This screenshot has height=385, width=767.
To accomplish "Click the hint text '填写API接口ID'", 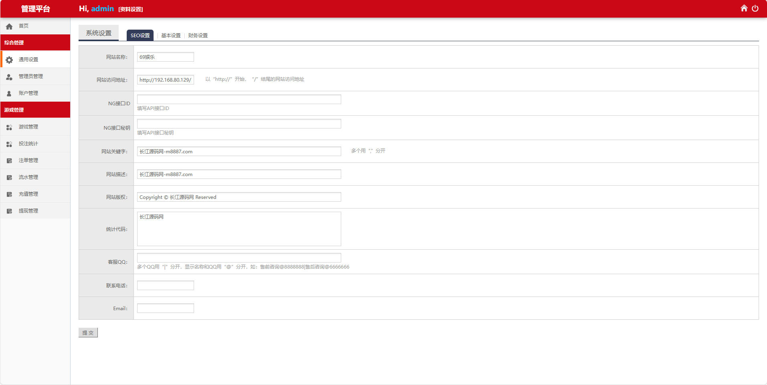I will tap(153, 108).
